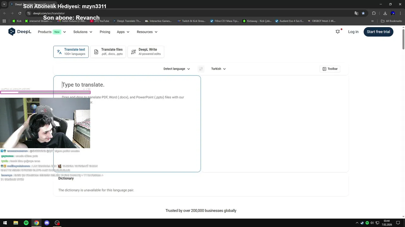The height and width of the screenshot is (227, 405).
Task: Show hidden system tray icons chevron
Action: tap(357, 223)
